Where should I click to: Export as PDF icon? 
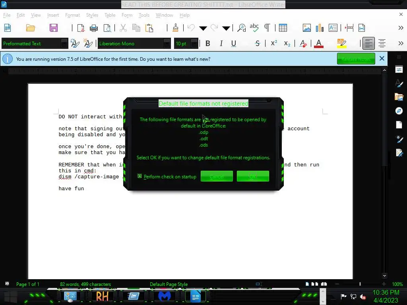point(81,28)
